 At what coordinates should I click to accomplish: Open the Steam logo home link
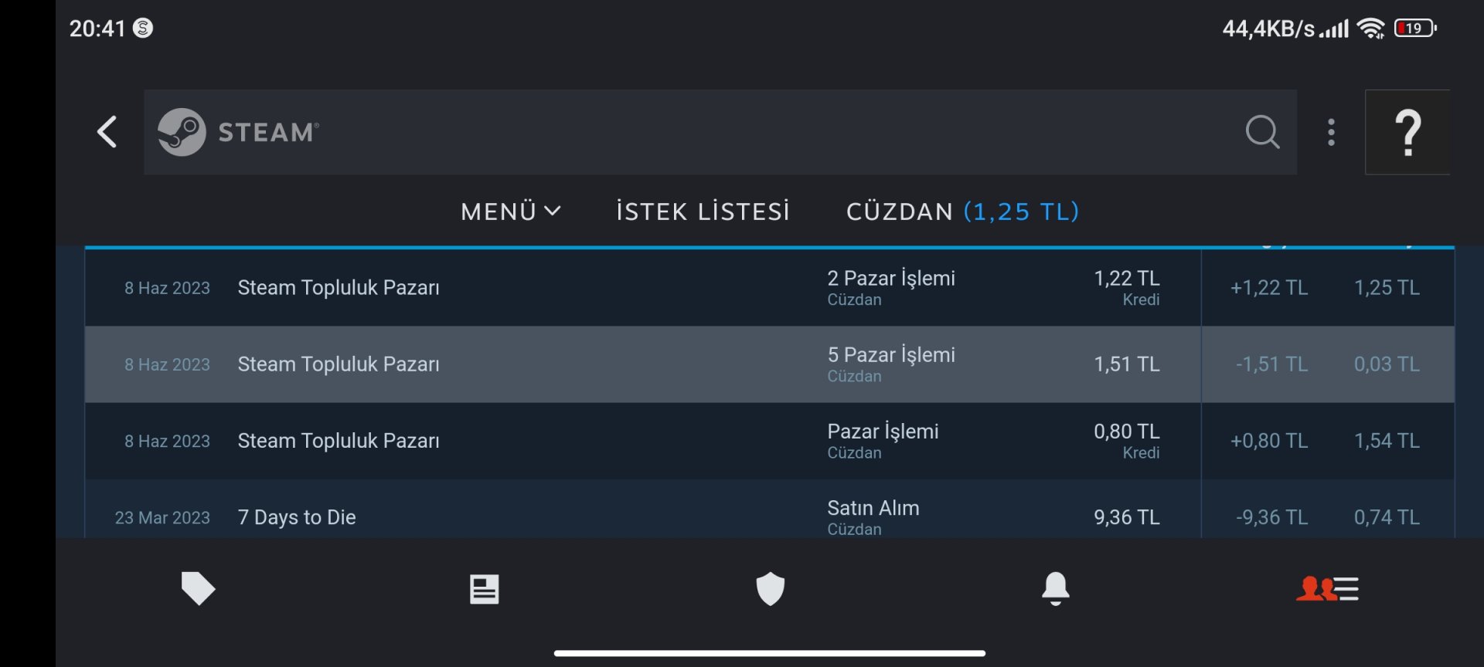[238, 132]
